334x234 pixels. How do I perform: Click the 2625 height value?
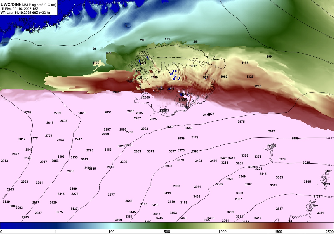point(153,119)
